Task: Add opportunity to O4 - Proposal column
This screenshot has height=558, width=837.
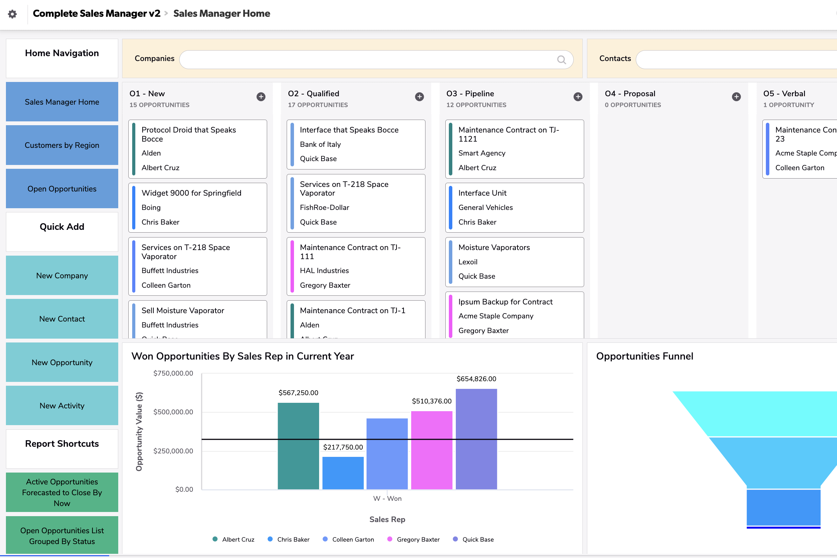Action: point(736,97)
